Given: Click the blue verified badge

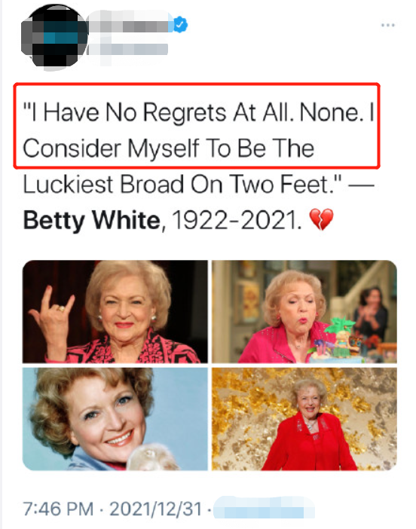Looking at the screenshot, I should [181, 24].
